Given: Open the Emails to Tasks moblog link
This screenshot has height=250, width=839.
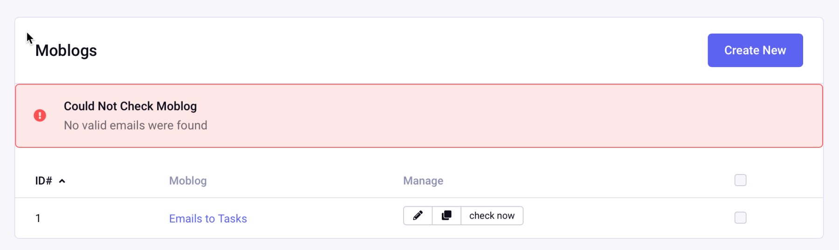Looking at the screenshot, I should coord(208,219).
